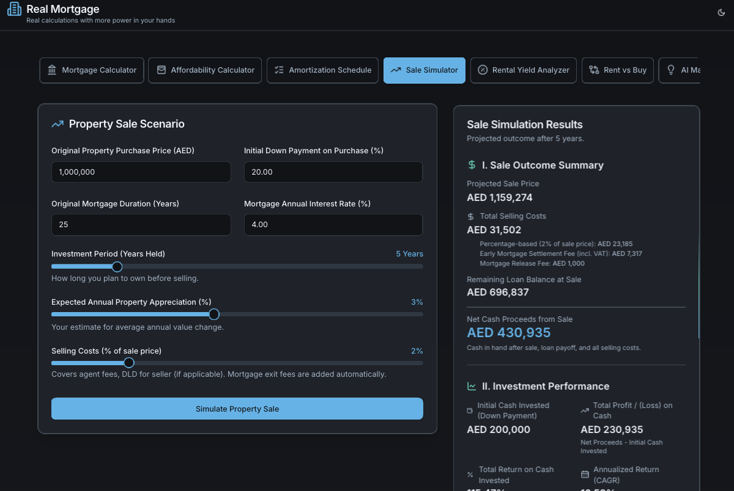Click the trending-up icon beside Property Sale Scenario
Image resolution: width=734 pixels, height=491 pixels.
click(57, 124)
